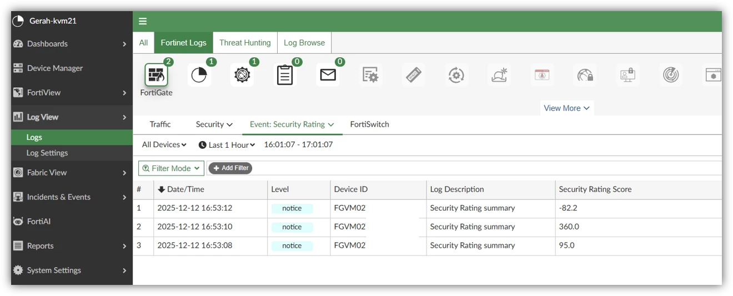The height and width of the screenshot is (296, 733).
Task: Select the greyed ticket-shaped device icon
Action: [413, 75]
